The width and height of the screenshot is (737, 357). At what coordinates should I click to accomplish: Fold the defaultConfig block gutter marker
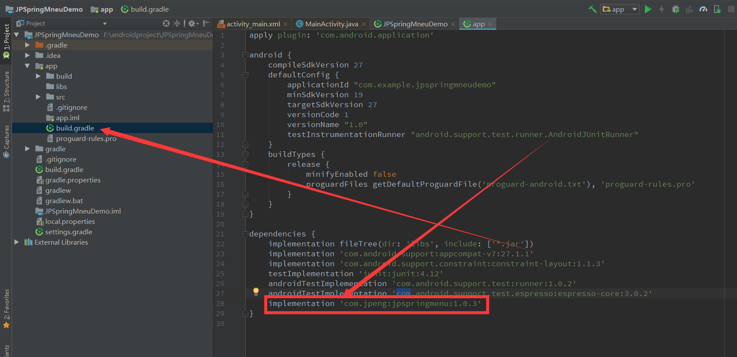(x=245, y=75)
